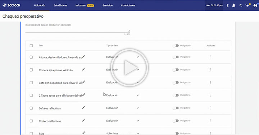Click the Chequeo preoperativo page title

23,16
